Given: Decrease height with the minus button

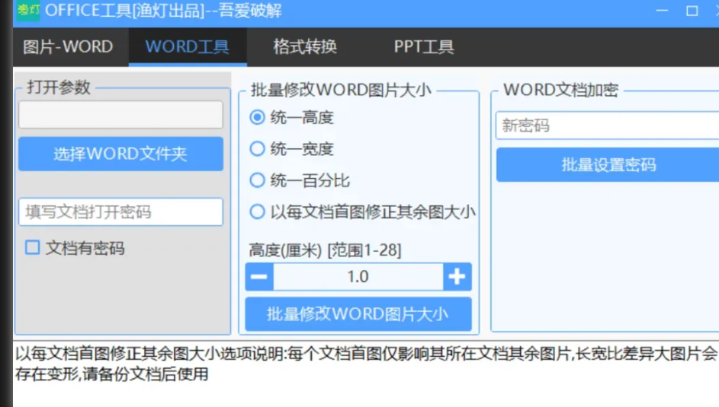Looking at the screenshot, I should (x=259, y=277).
